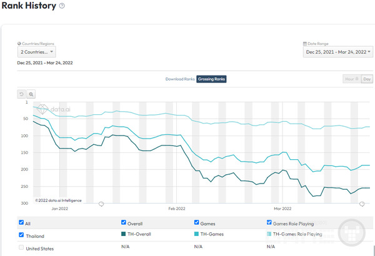
Task: Click the zoom magnifier icon
Action: pos(31,93)
